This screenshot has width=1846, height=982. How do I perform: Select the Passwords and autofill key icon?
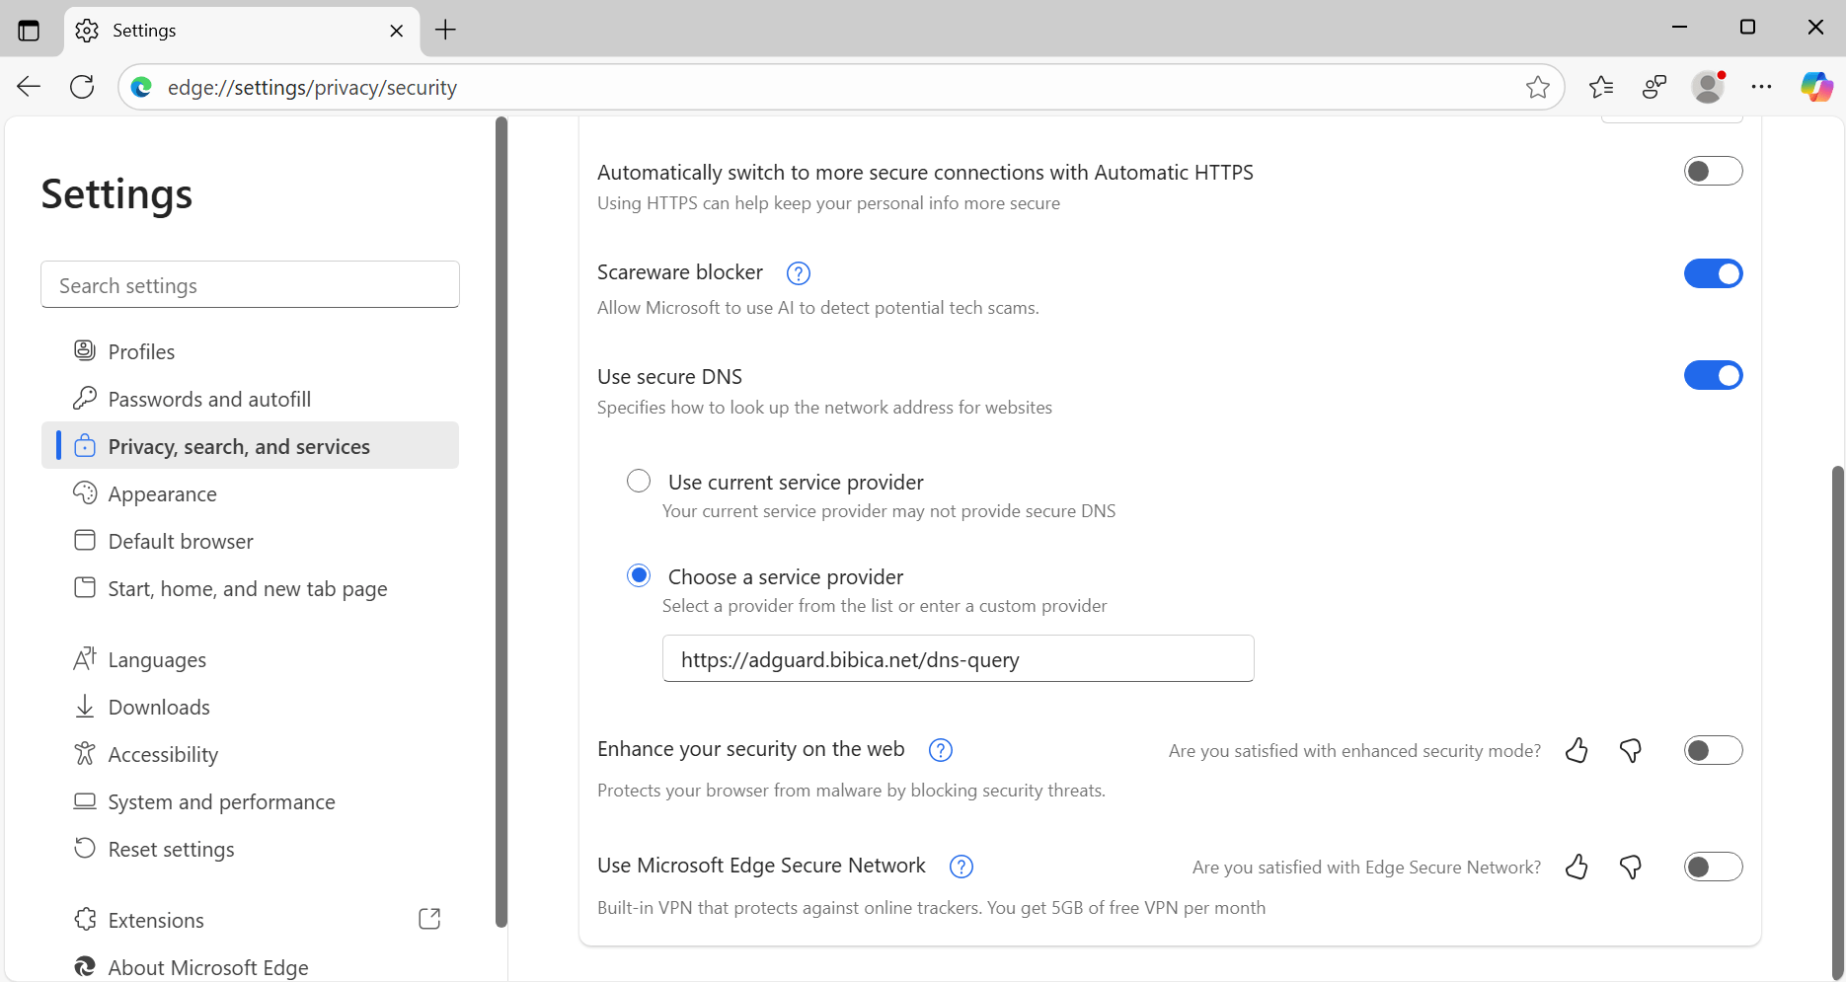click(x=85, y=398)
